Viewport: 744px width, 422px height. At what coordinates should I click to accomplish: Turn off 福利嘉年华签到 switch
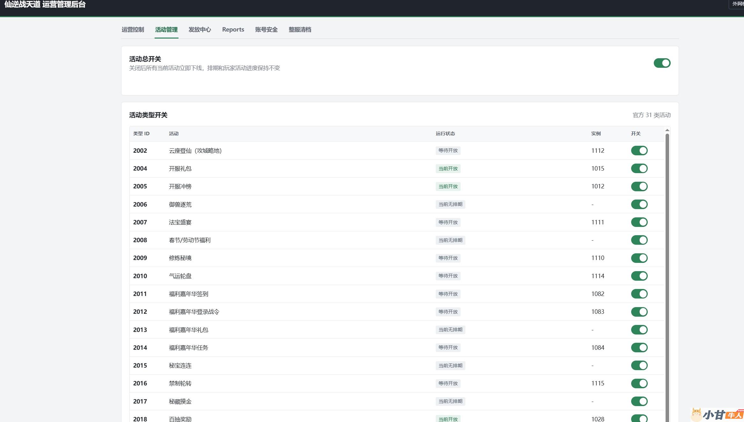point(639,294)
